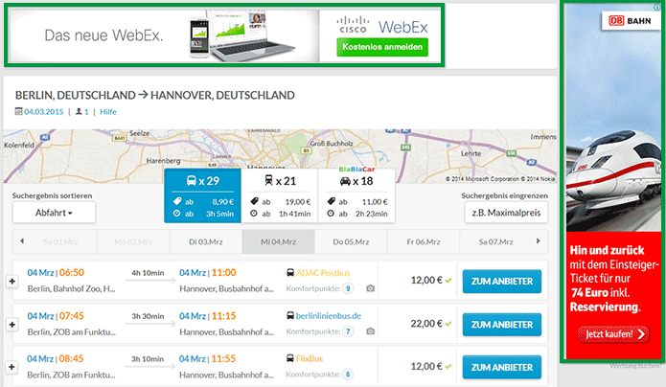Image resolution: width=666 pixels, height=387 pixels.
Task: Open the Abfahrt sort dropdown
Action: click(54, 213)
